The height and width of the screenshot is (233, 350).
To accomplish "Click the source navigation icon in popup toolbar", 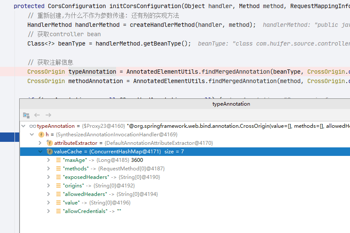I will [26, 115].
